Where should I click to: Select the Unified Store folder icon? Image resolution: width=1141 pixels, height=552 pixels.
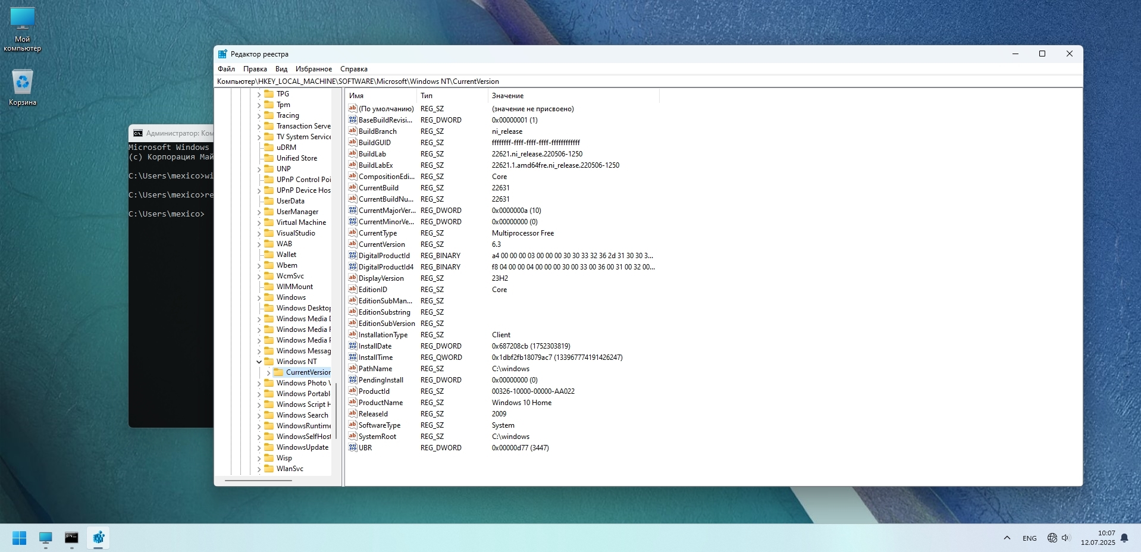click(x=269, y=158)
